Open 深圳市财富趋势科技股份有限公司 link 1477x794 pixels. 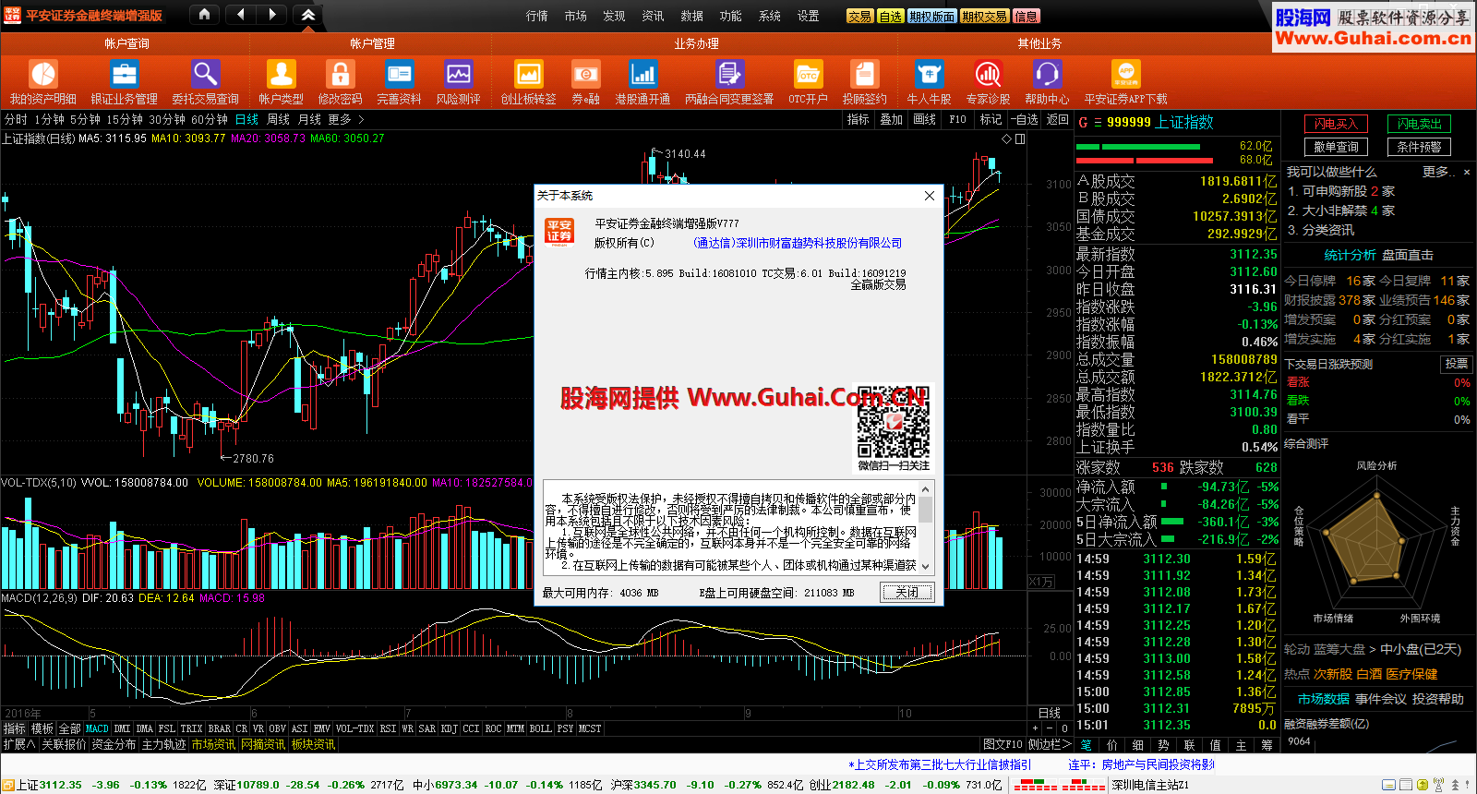(798, 243)
